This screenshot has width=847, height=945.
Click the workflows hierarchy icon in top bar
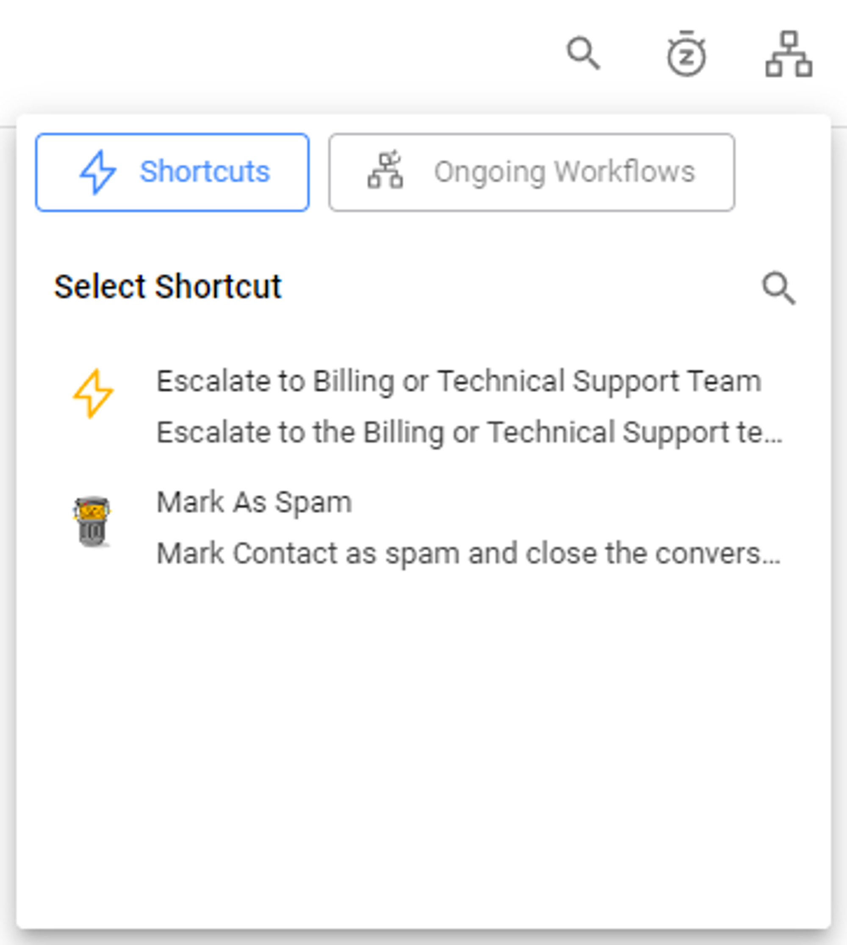tap(789, 54)
